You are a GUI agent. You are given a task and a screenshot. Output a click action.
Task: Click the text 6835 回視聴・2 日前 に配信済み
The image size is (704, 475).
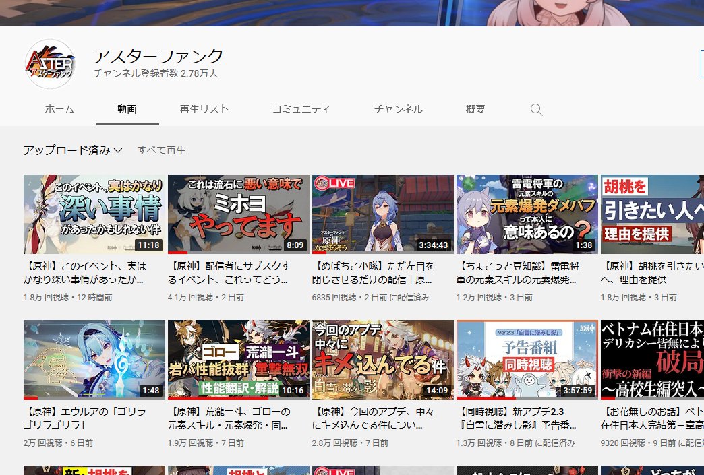pos(371,297)
